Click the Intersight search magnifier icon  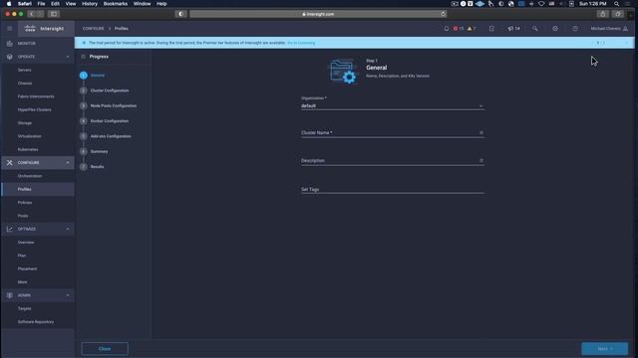point(535,29)
